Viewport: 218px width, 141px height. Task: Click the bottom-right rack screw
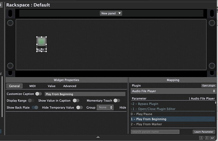(212, 66)
